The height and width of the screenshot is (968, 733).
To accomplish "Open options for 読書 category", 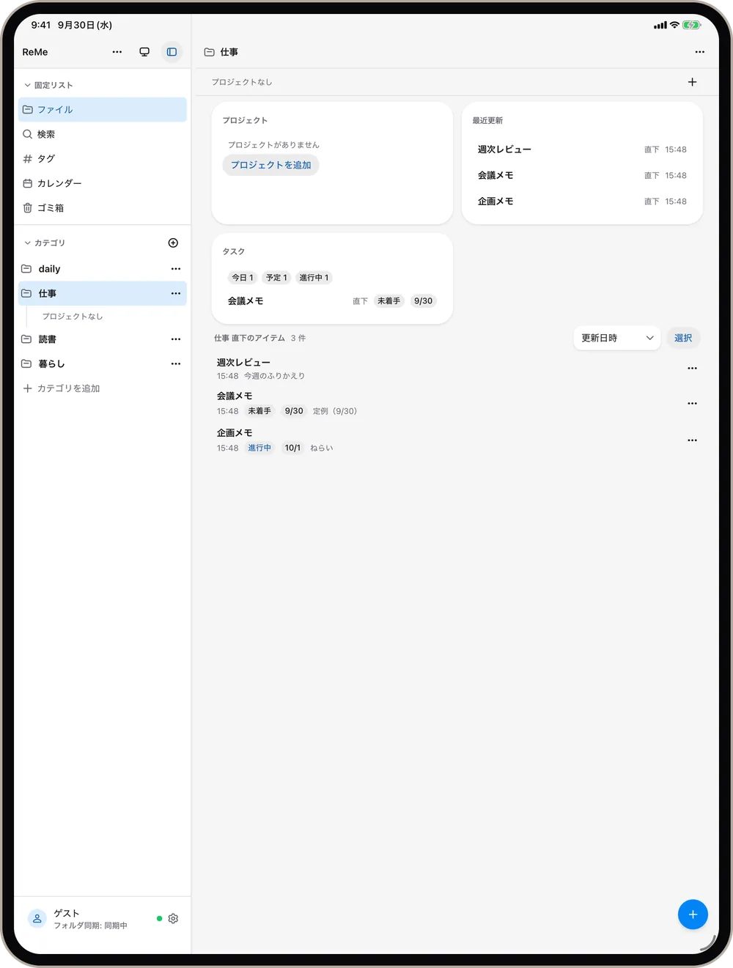I will coord(176,339).
